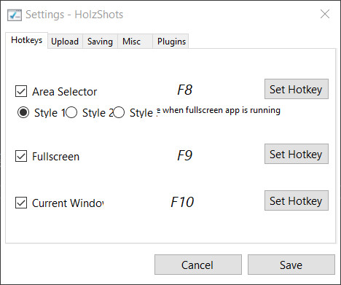This screenshot has height=285, width=341.
Task: Click the HolzShots app icon in title bar
Action: (x=15, y=15)
